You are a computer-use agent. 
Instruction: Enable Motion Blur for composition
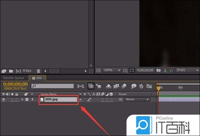(x=124, y=86)
